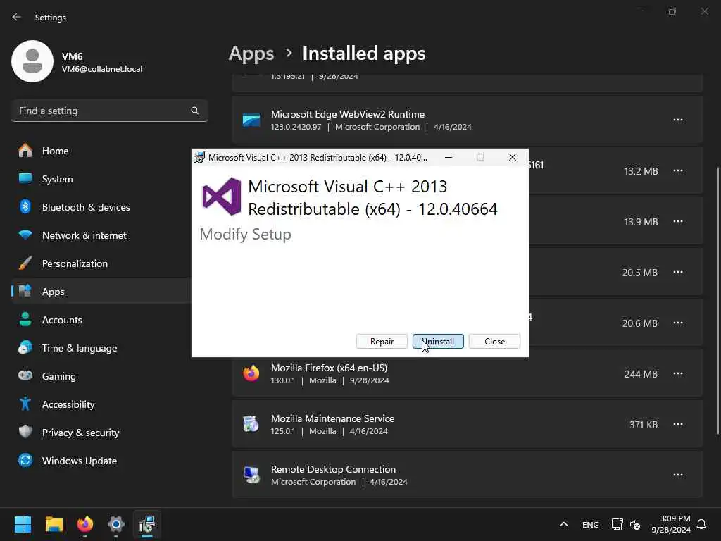Select Windows Update in the sidebar
The width and height of the screenshot is (721, 541).
(x=80, y=461)
